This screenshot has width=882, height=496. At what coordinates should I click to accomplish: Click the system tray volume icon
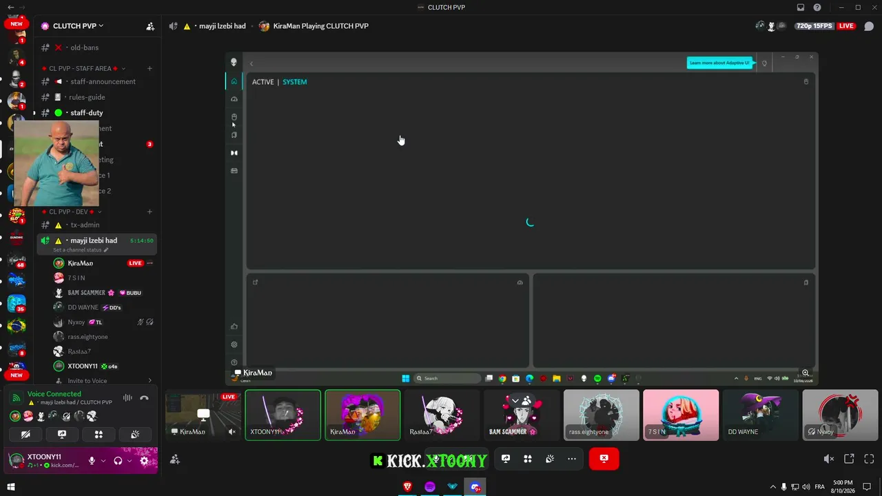[806, 487]
